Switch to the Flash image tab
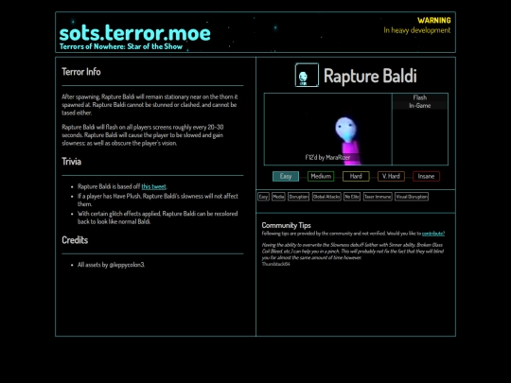 coord(420,97)
